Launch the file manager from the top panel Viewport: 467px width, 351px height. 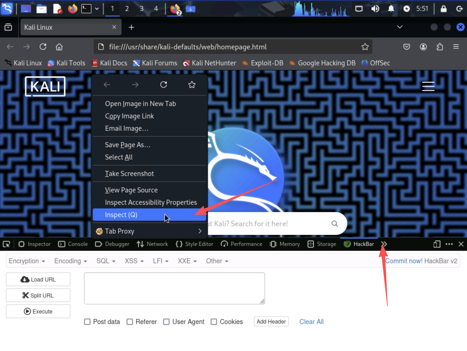coord(41,9)
